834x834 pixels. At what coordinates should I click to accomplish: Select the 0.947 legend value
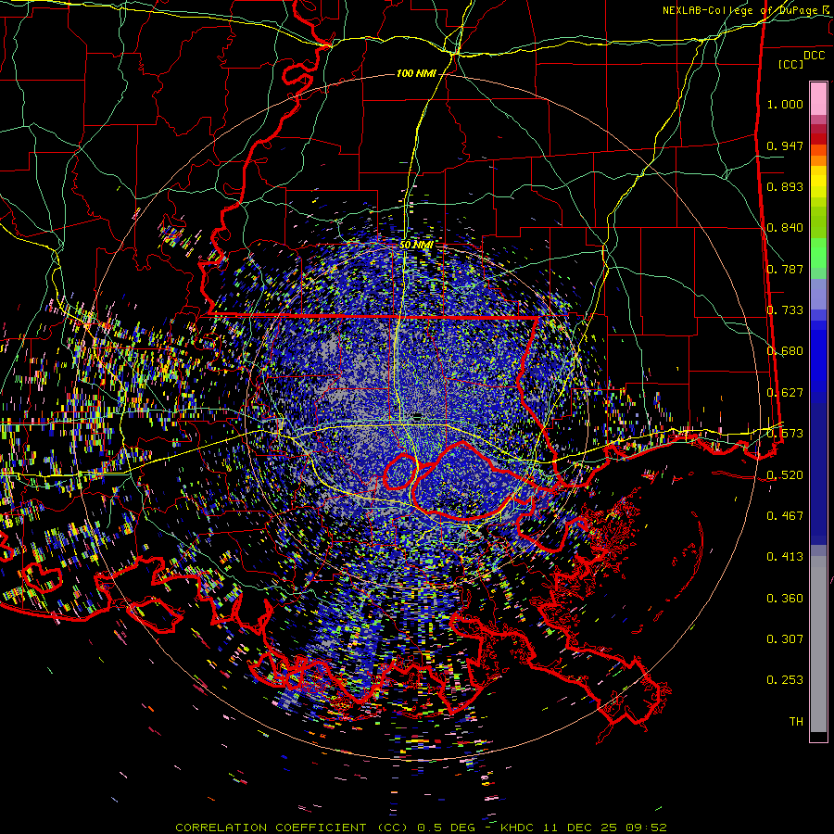click(785, 145)
